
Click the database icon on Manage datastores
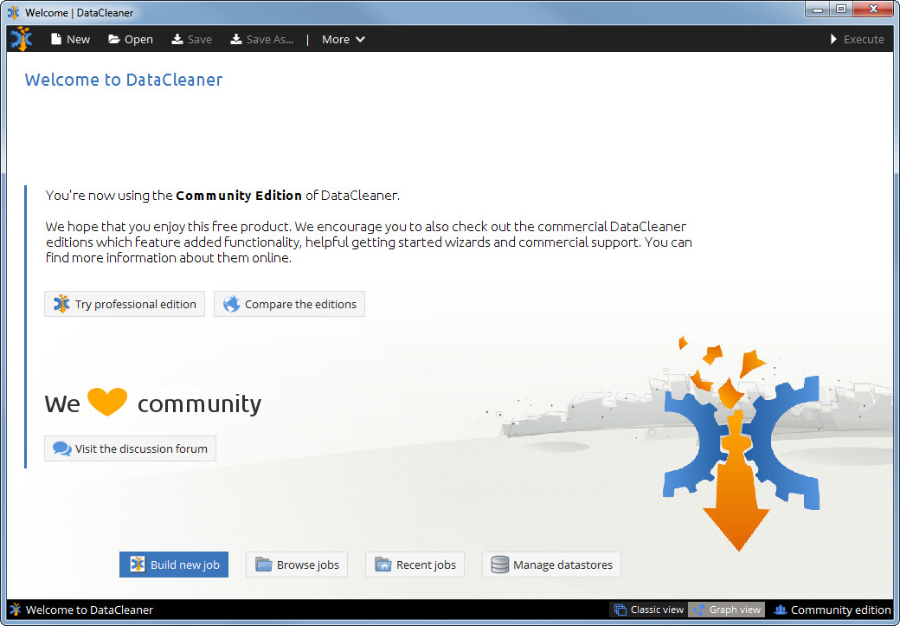(500, 565)
